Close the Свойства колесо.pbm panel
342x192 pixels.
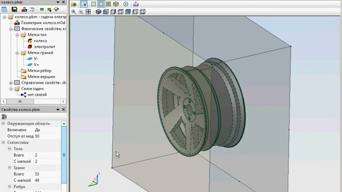click(x=64, y=109)
